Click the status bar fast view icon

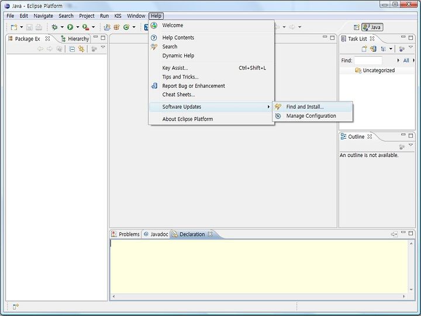[15, 307]
